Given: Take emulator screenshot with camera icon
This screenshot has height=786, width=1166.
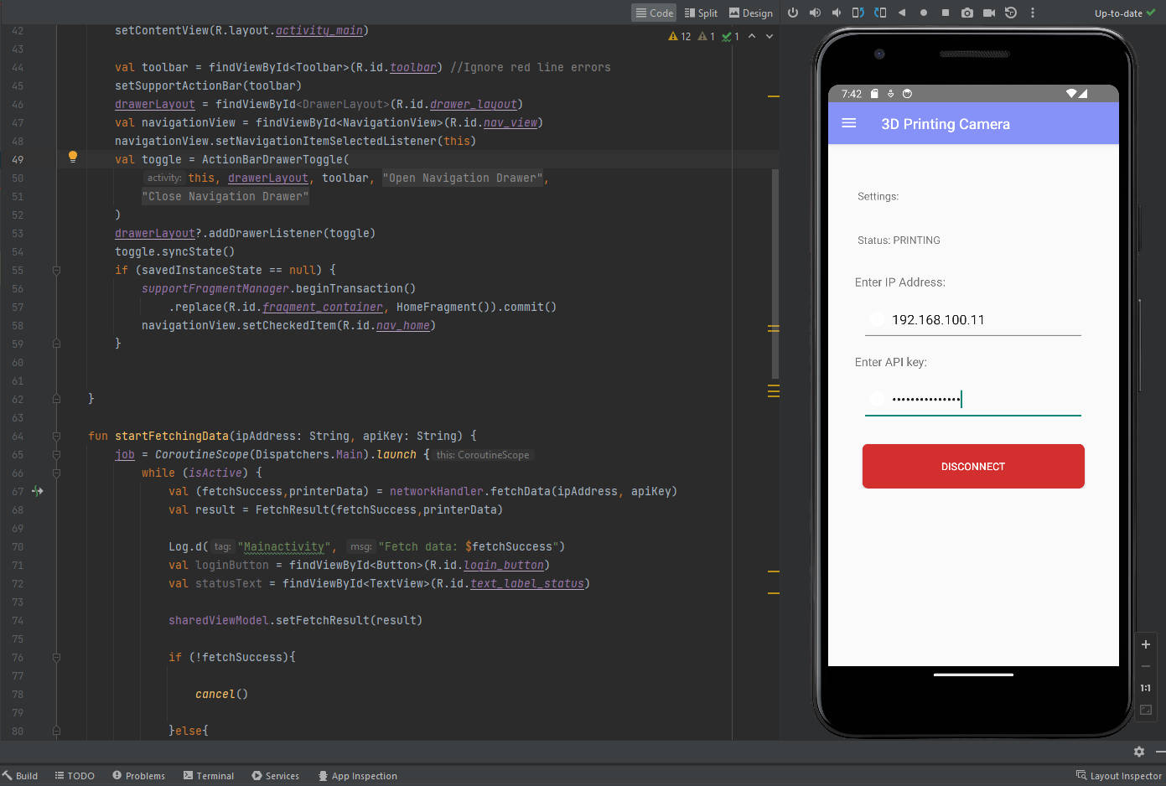Looking at the screenshot, I should click(x=967, y=13).
